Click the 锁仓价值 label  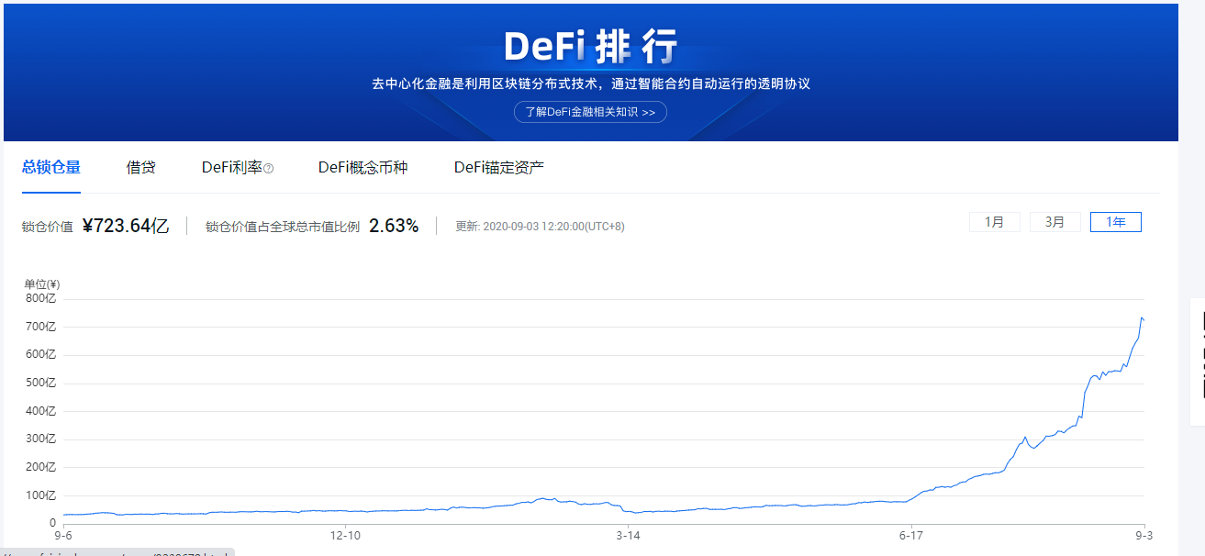point(48,227)
